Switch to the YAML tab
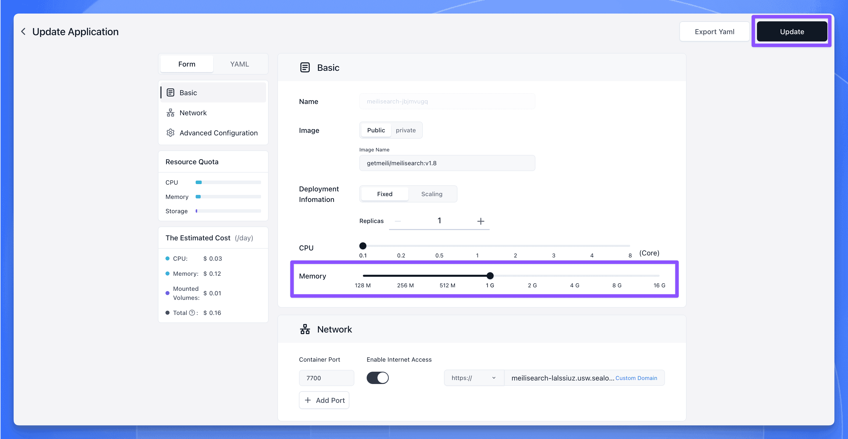This screenshot has width=848, height=439. pyautogui.click(x=240, y=64)
